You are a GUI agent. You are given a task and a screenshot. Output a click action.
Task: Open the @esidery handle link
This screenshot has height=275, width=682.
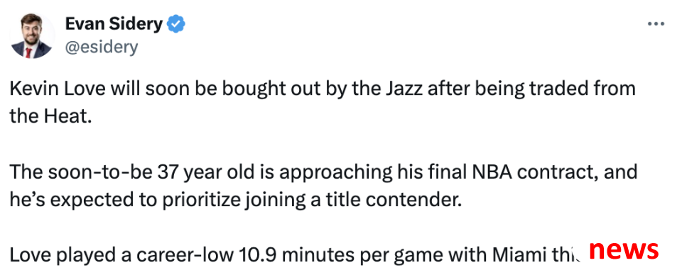pos(102,47)
